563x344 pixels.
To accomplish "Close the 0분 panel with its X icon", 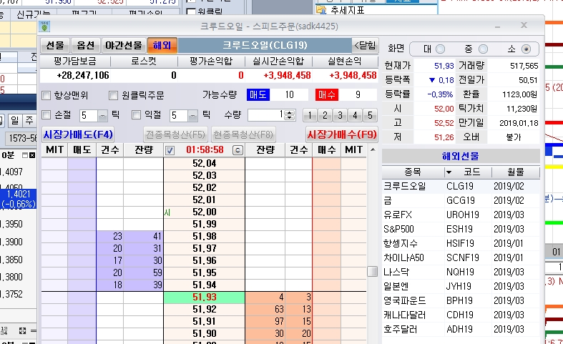I will [32, 155].
